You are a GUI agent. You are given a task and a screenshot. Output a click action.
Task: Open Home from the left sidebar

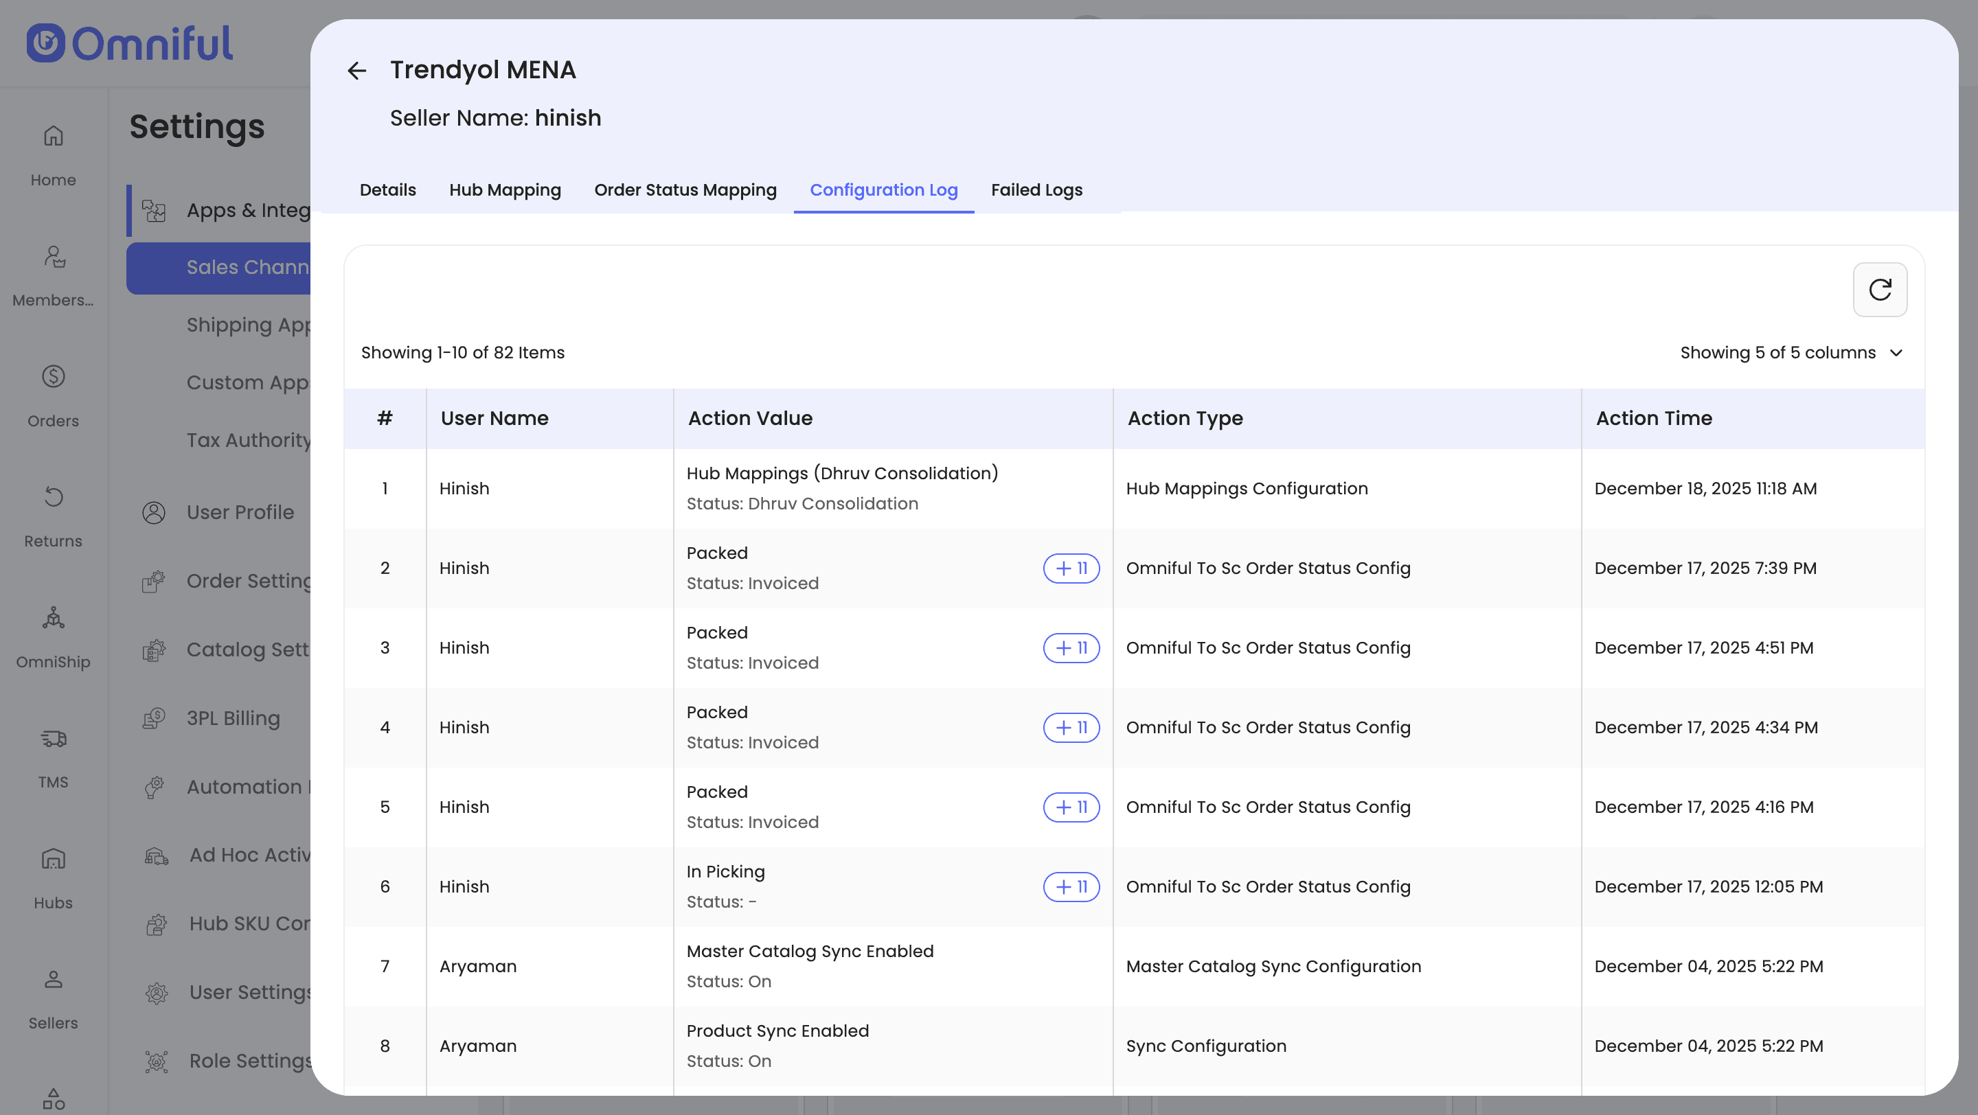point(53,154)
